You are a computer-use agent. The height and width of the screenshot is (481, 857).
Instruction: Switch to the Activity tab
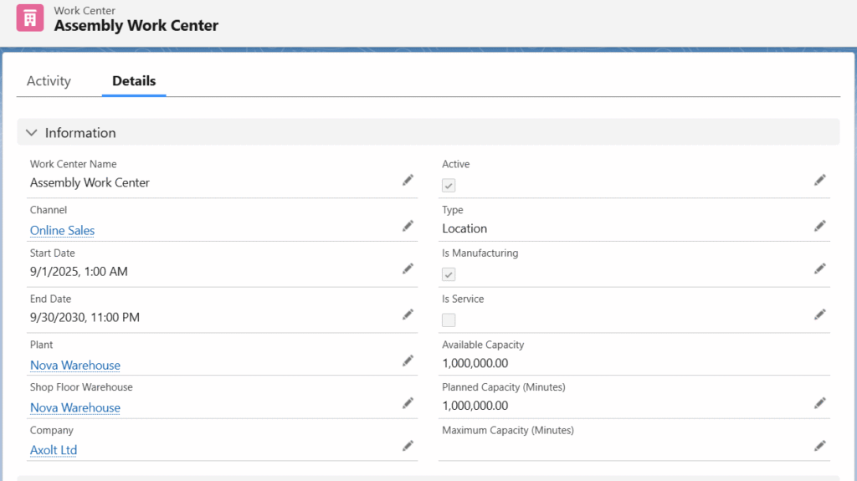(x=49, y=81)
